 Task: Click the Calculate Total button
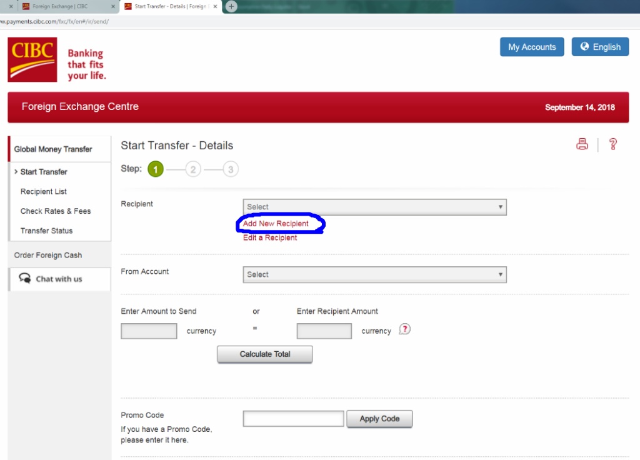[x=265, y=354]
